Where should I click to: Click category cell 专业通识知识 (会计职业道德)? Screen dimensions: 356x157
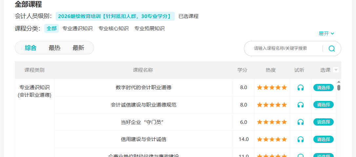tap(34, 91)
